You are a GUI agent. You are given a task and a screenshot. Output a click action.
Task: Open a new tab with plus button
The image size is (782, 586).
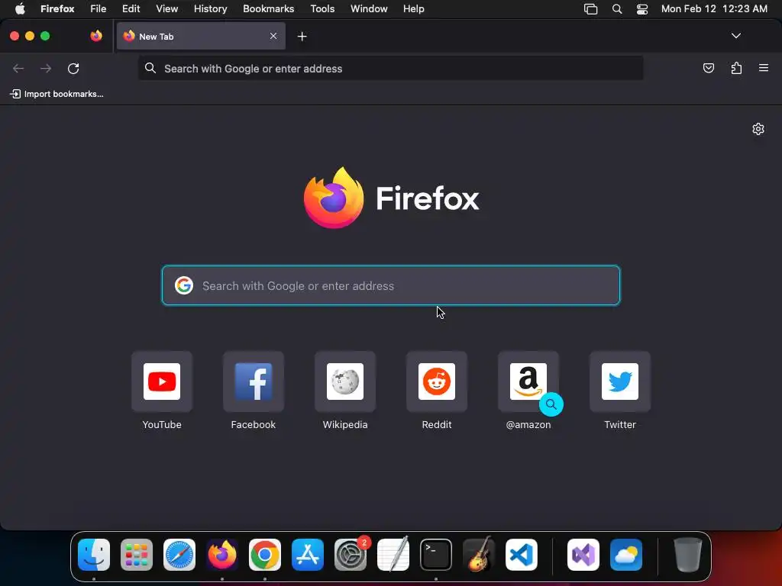tap(302, 37)
